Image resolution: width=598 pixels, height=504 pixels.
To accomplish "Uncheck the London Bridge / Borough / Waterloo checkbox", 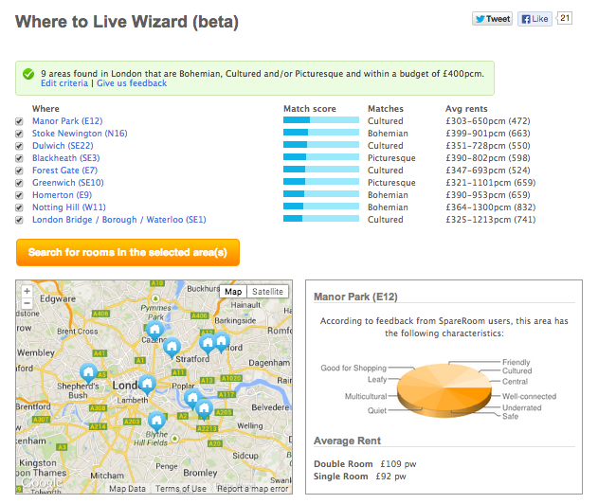I will [19, 220].
